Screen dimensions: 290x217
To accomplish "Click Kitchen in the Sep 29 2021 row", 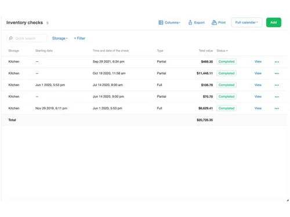I will pyautogui.click(x=14, y=61).
